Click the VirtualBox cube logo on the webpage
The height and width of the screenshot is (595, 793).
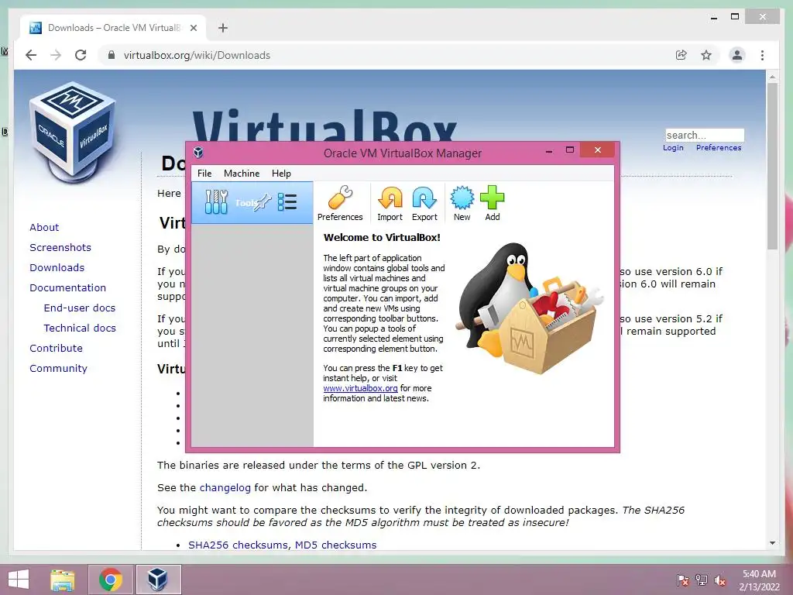(72, 132)
